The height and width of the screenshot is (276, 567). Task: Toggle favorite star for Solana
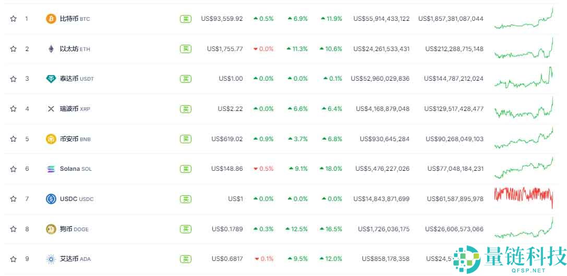[x=14, y=169]
